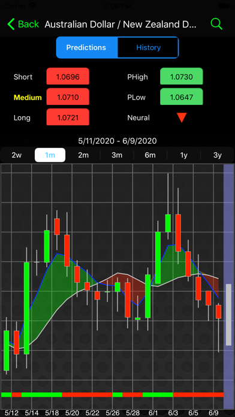
Task: Tap the PLow label
Action: 137,97
